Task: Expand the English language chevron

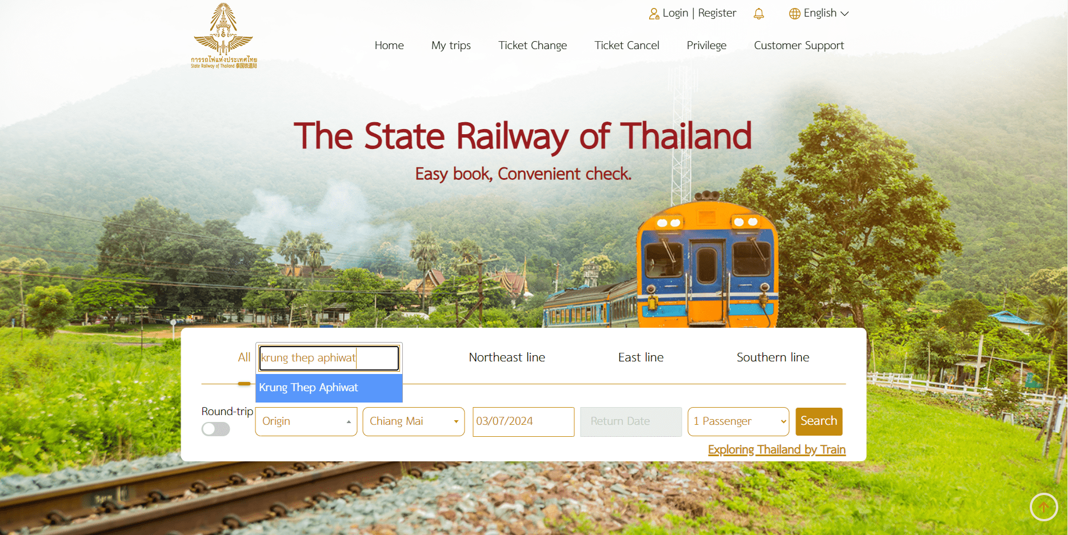Action: pyautogui.click(x=845, y=14)
